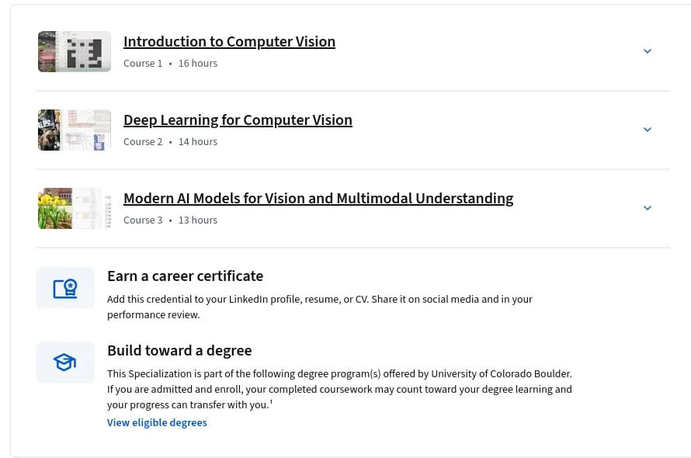Viewport: 691px width, 458px height.
Task: Expand the Deep Learning for Computer Vision chevron
Action: coord(648,130)
